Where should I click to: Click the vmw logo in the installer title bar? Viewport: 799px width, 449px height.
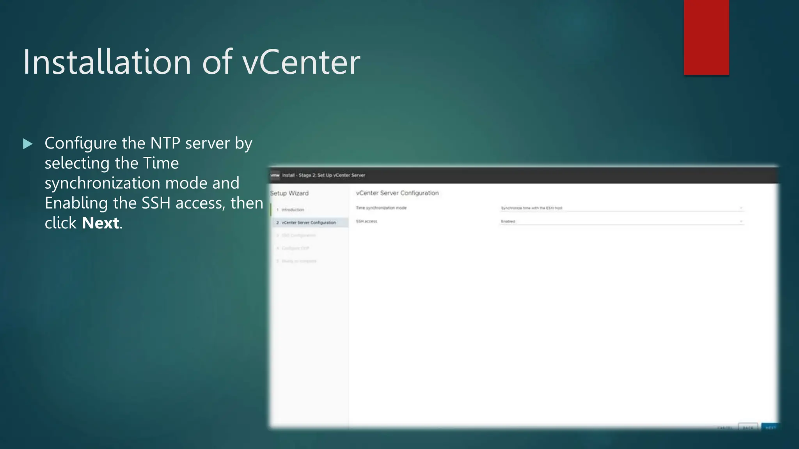(275, 175)
